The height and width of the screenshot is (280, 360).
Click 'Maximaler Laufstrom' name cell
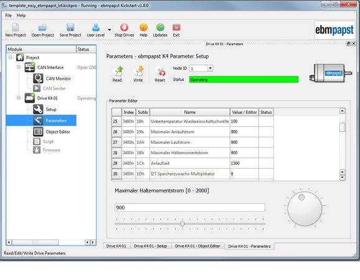point(190,142)
